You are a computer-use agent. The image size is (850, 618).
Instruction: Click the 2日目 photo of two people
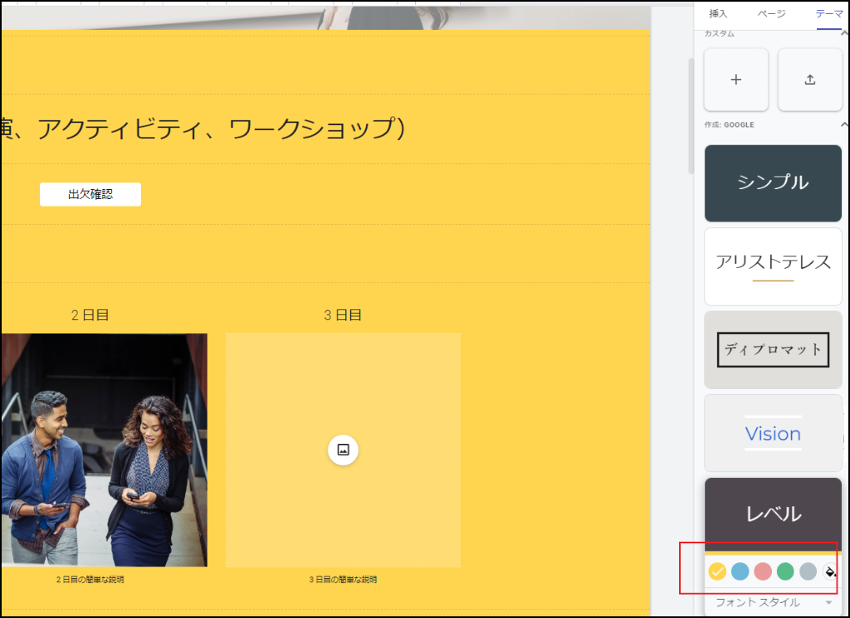pyautogui.click(x=104, y=448)
